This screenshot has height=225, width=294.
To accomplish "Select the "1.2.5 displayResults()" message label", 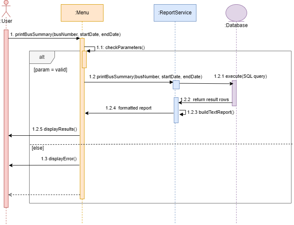I will [54, 129].
